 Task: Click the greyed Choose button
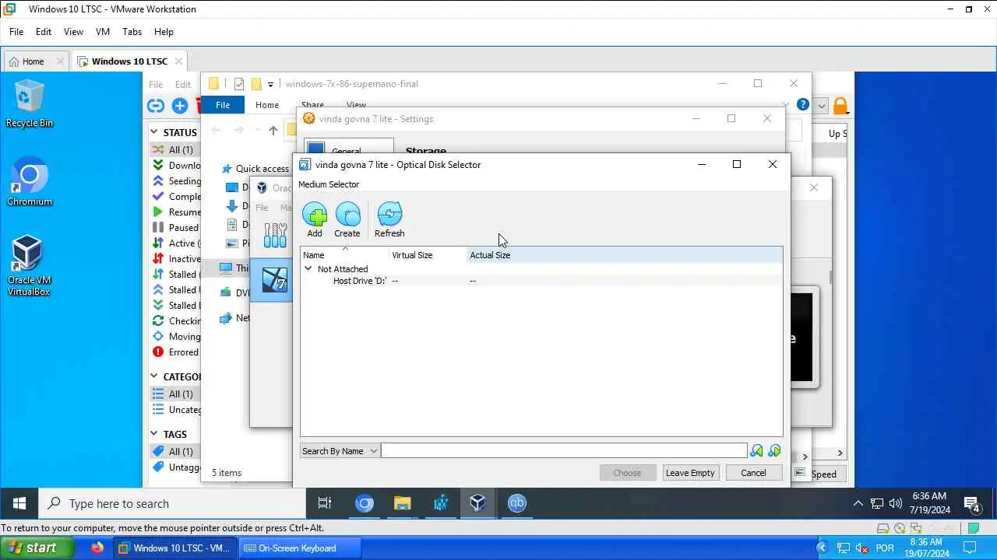pos(627,473)
